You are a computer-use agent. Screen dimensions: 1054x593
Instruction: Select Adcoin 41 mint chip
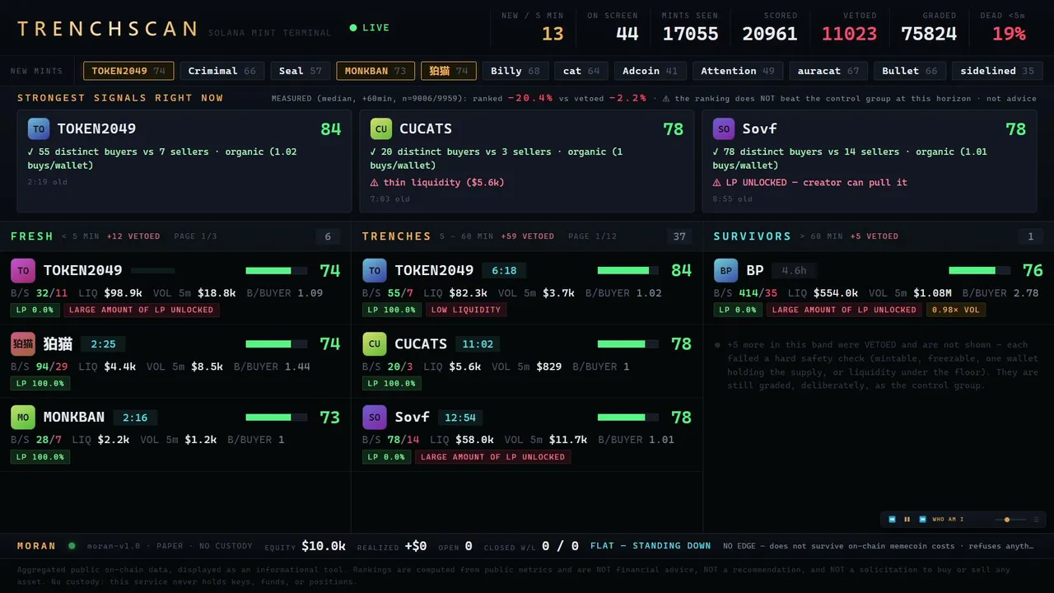click(651, 71)
